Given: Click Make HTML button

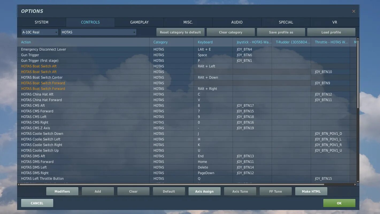Looking at the screenshot, I should pos(311,191).
